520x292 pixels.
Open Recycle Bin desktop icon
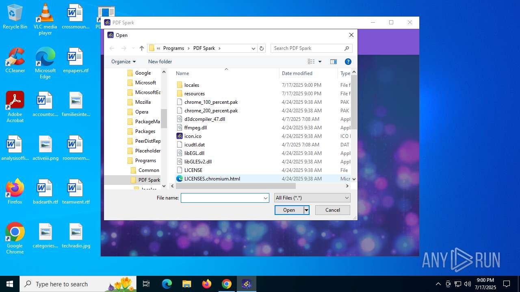click(15, 17)
